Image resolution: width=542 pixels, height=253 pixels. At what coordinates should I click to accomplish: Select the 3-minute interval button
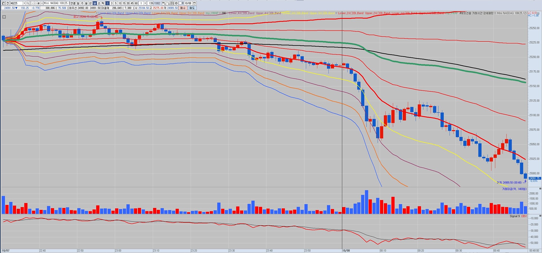[x=112, y=3]
